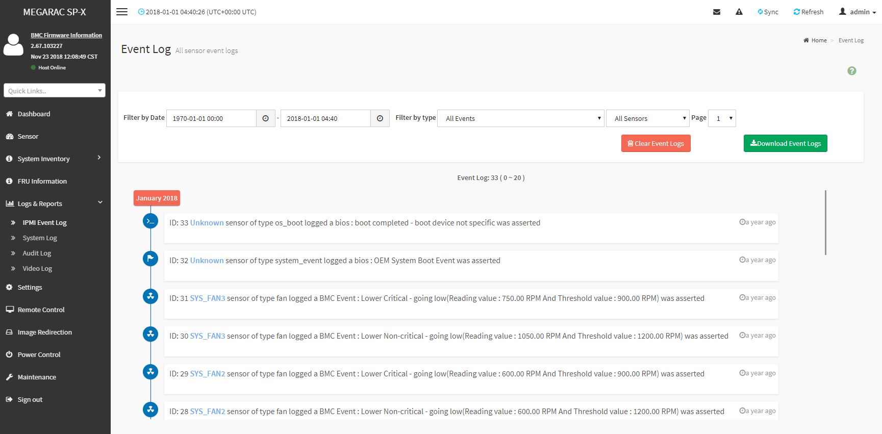Open the All Events type dropdown
Image resolution: width=882 pixels, height=434 pixels.
[521, 118]
